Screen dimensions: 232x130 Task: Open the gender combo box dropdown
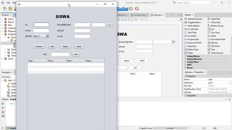pyautogui.click(x=47, y=36)
